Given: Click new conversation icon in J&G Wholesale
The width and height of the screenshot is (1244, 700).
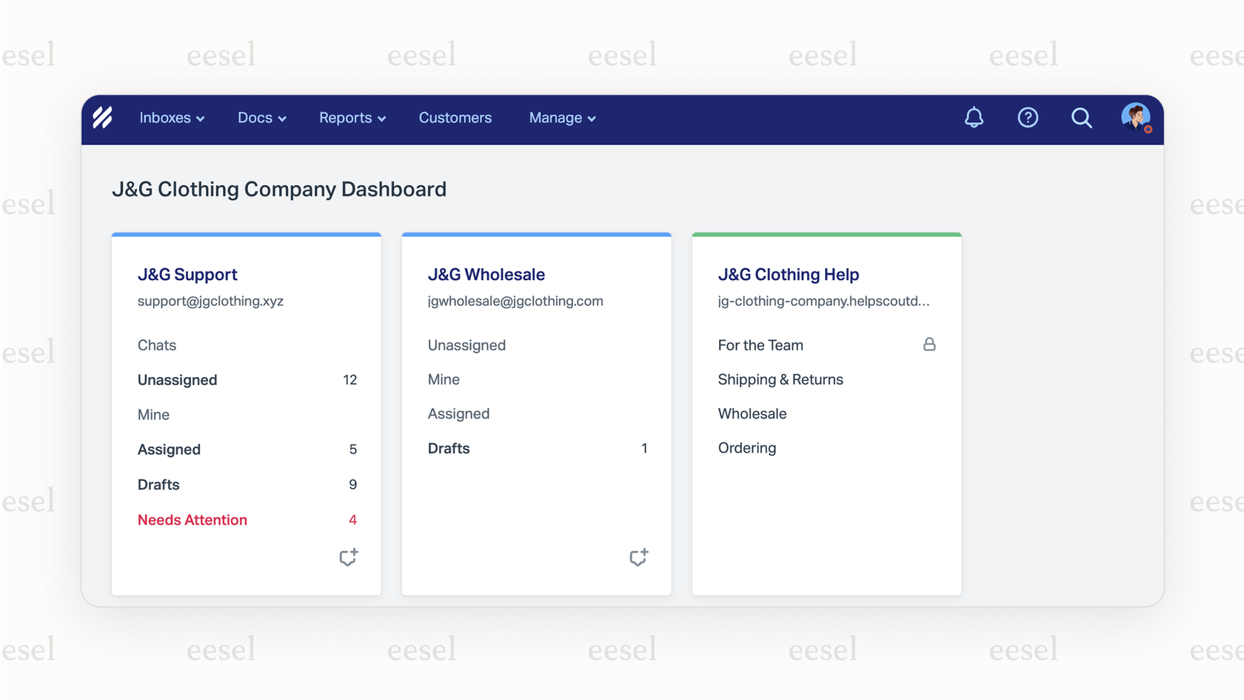Looking at the screenshot, I should [638, 557].
